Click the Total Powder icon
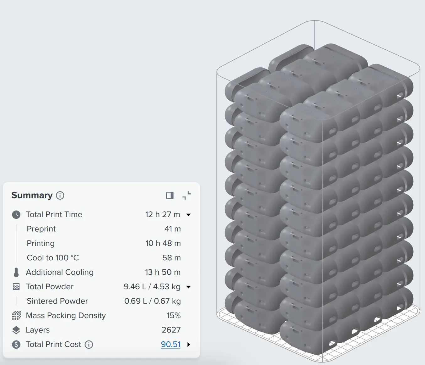The image size is (425, 365). [x=16, y=287]
